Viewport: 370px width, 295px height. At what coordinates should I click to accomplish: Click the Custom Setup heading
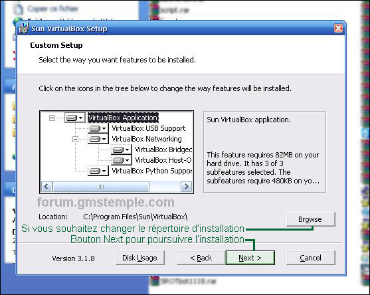(56, 45)
